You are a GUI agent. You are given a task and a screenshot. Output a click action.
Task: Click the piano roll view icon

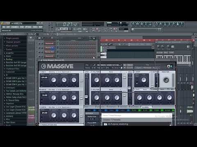coord(142,24)
